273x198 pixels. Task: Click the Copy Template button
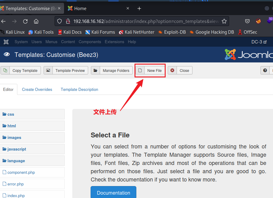pyautogui.click(x=21, y=70)
